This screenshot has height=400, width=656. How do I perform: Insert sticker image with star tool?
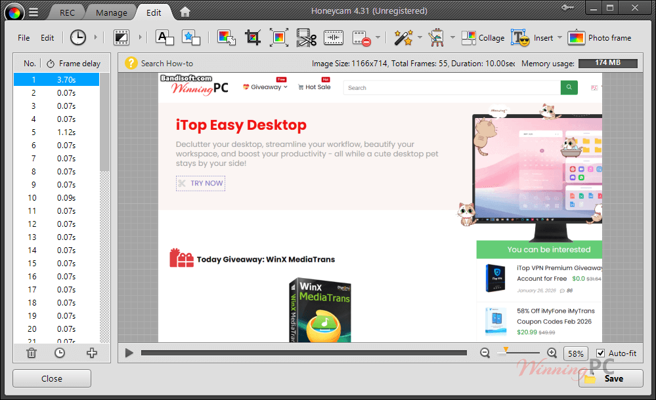[191, 37]
